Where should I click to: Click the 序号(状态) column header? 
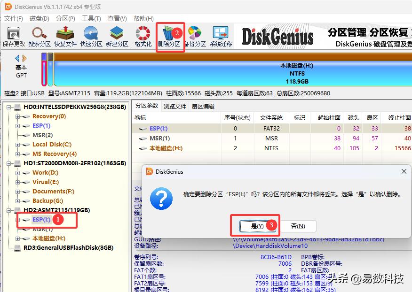click(237, 118)
